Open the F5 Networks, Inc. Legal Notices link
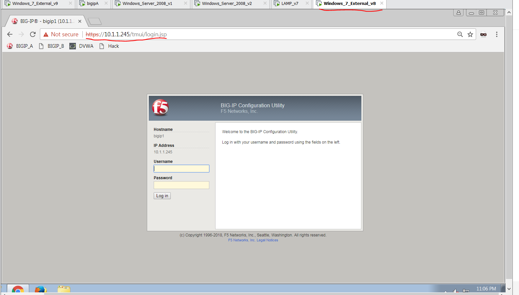 coord(253,240)
